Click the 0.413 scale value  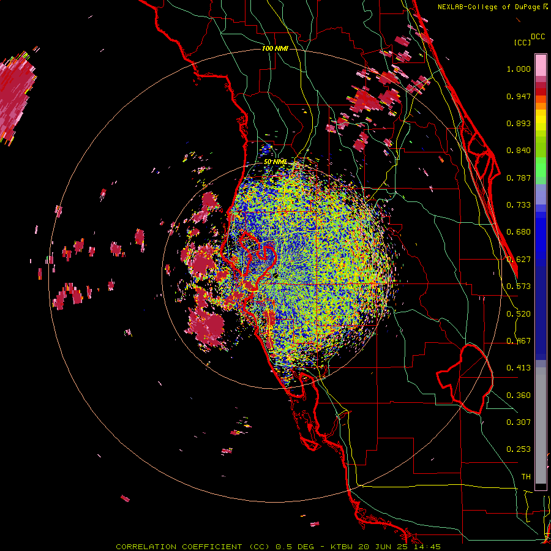[x=519, y=368]
